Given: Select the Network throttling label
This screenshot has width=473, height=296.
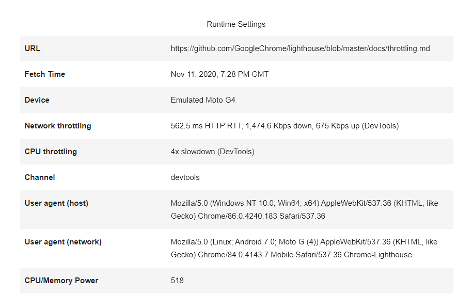Looking at the screenshot, I should coord(58,126).
